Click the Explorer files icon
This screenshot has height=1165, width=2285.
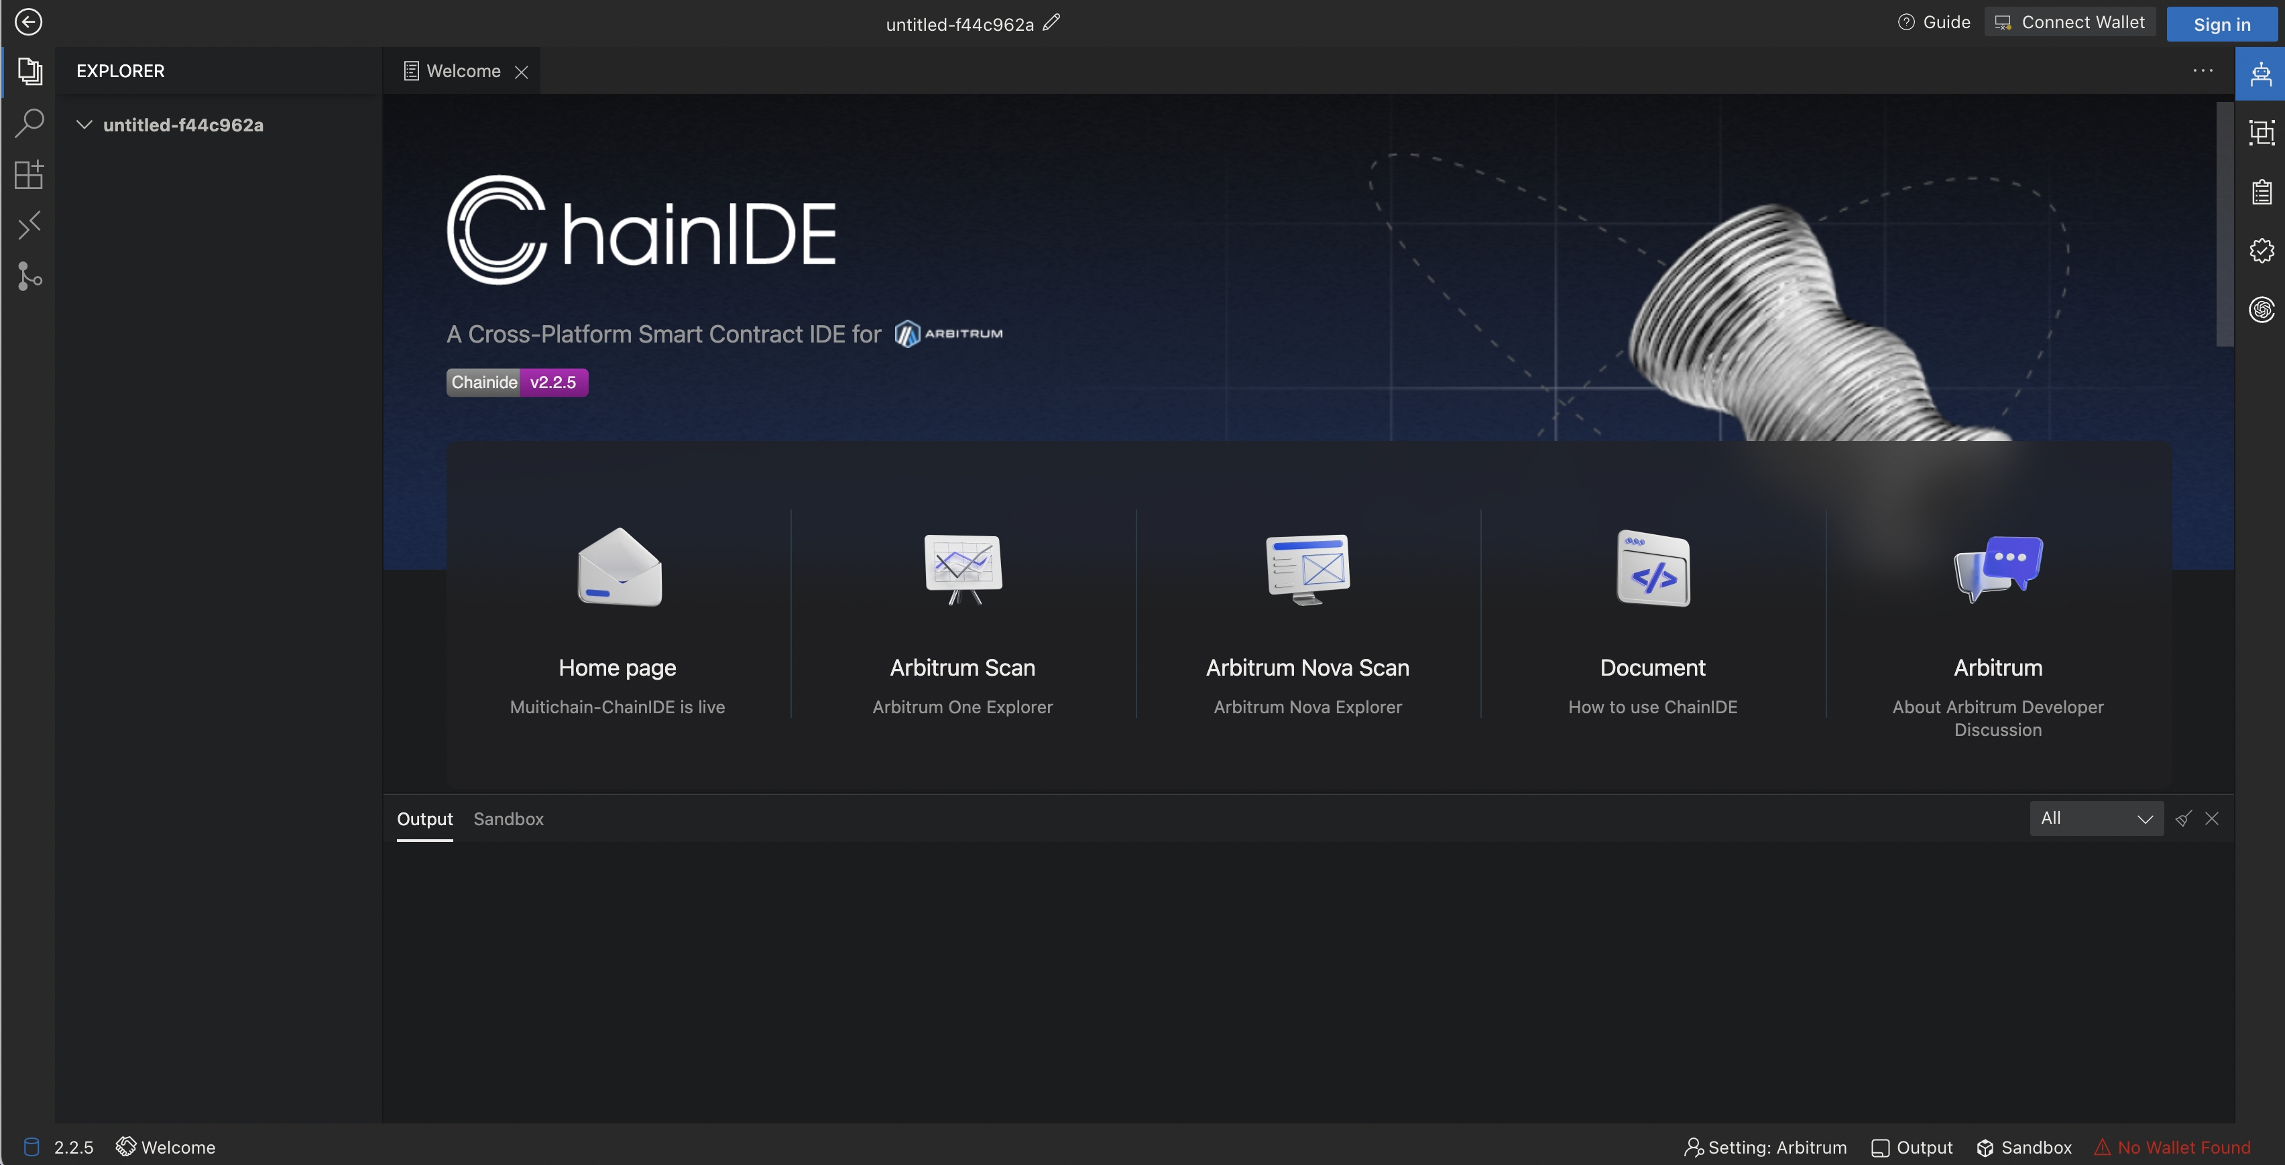[x=30, y=71]
